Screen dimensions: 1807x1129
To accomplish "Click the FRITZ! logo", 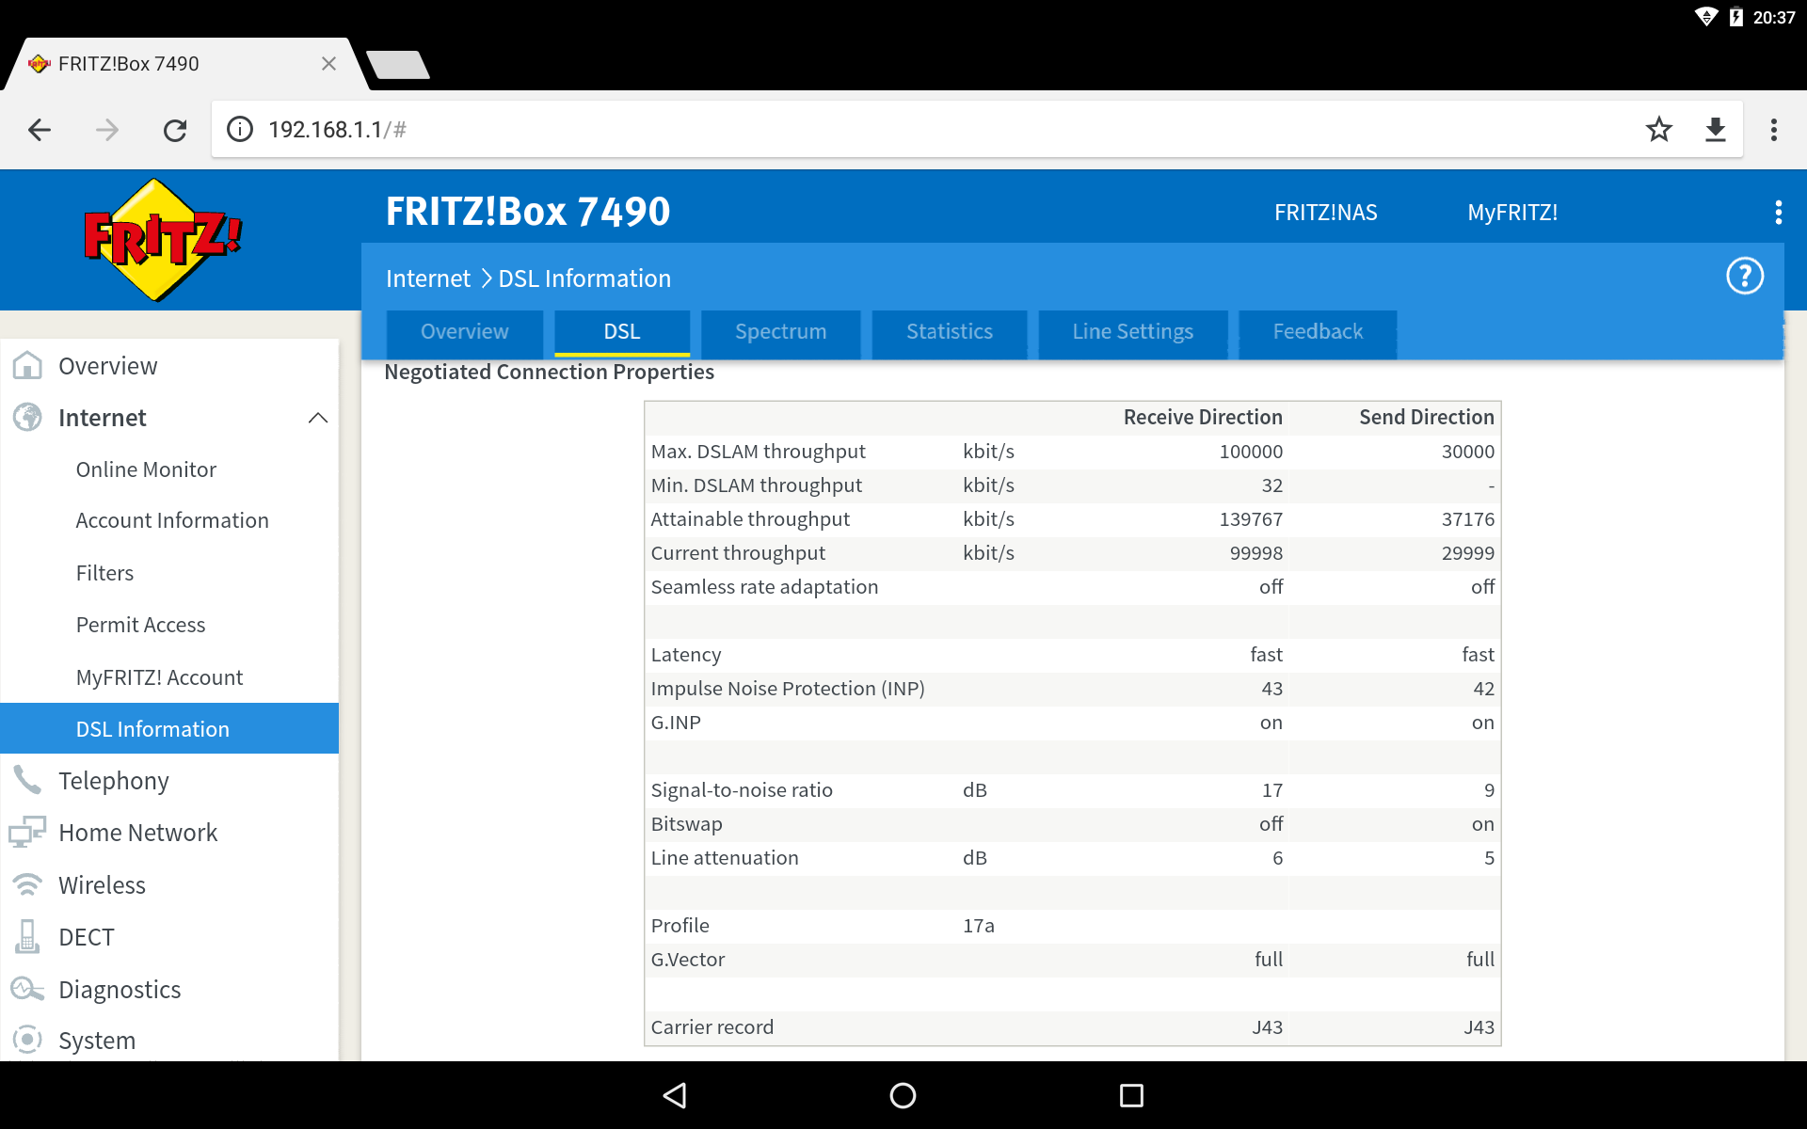I will 162,239.
